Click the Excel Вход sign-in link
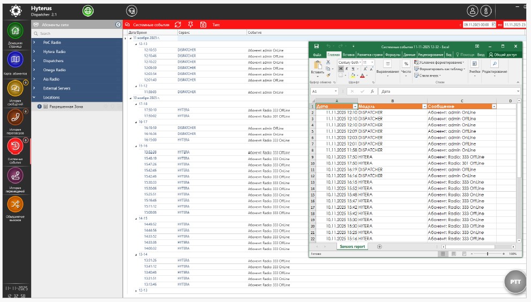 (x=481, y=55)
